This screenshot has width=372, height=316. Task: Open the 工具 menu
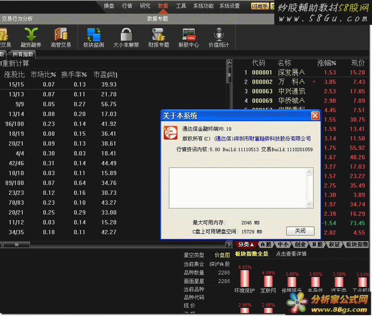point(181,6)
